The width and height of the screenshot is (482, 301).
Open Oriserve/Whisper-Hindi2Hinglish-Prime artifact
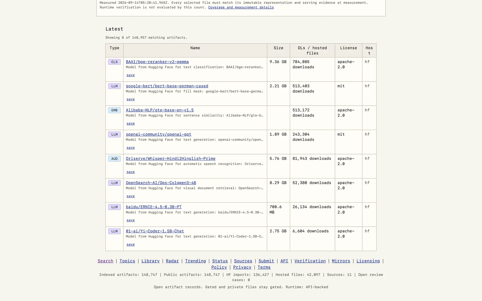coord(171,159)
